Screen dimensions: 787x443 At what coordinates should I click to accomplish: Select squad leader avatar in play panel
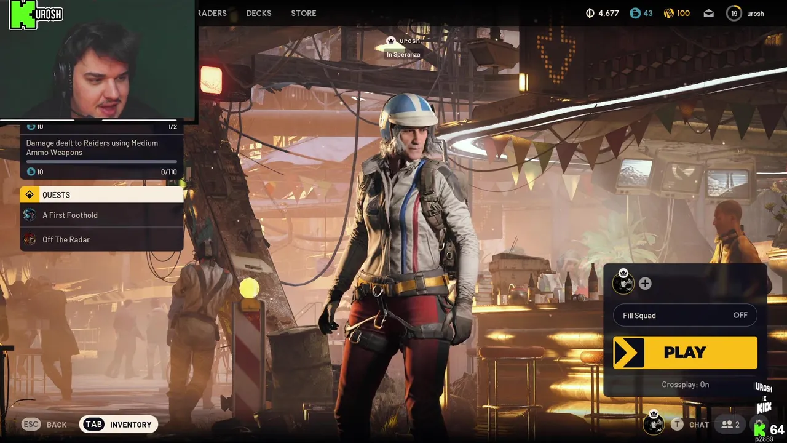[x=623, y=283]
